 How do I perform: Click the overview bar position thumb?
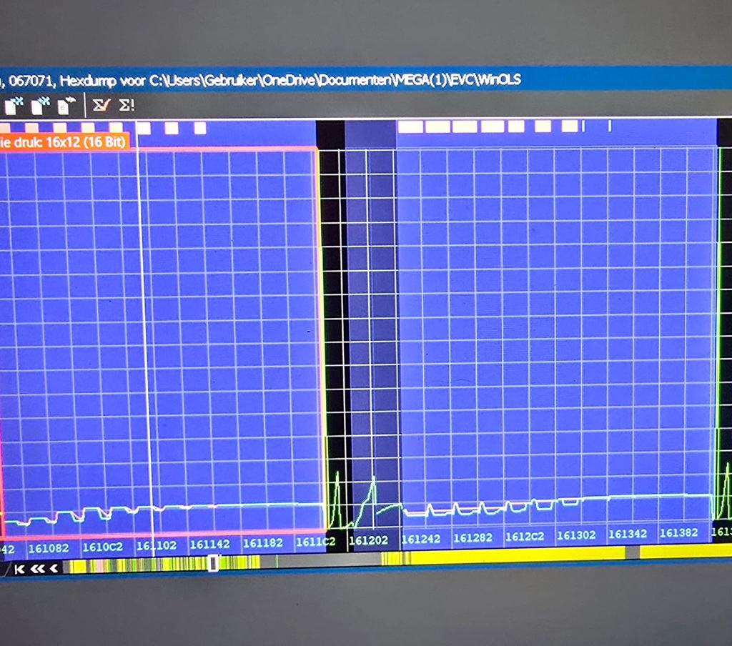coord(213,562)
